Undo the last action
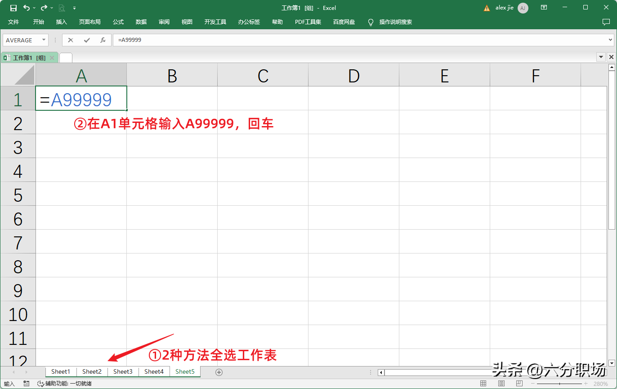This screenshot has height=389, width=617. click(27, 8)
